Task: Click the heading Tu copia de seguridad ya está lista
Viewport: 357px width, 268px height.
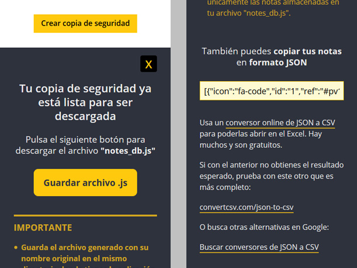Action: click(85, 102)
